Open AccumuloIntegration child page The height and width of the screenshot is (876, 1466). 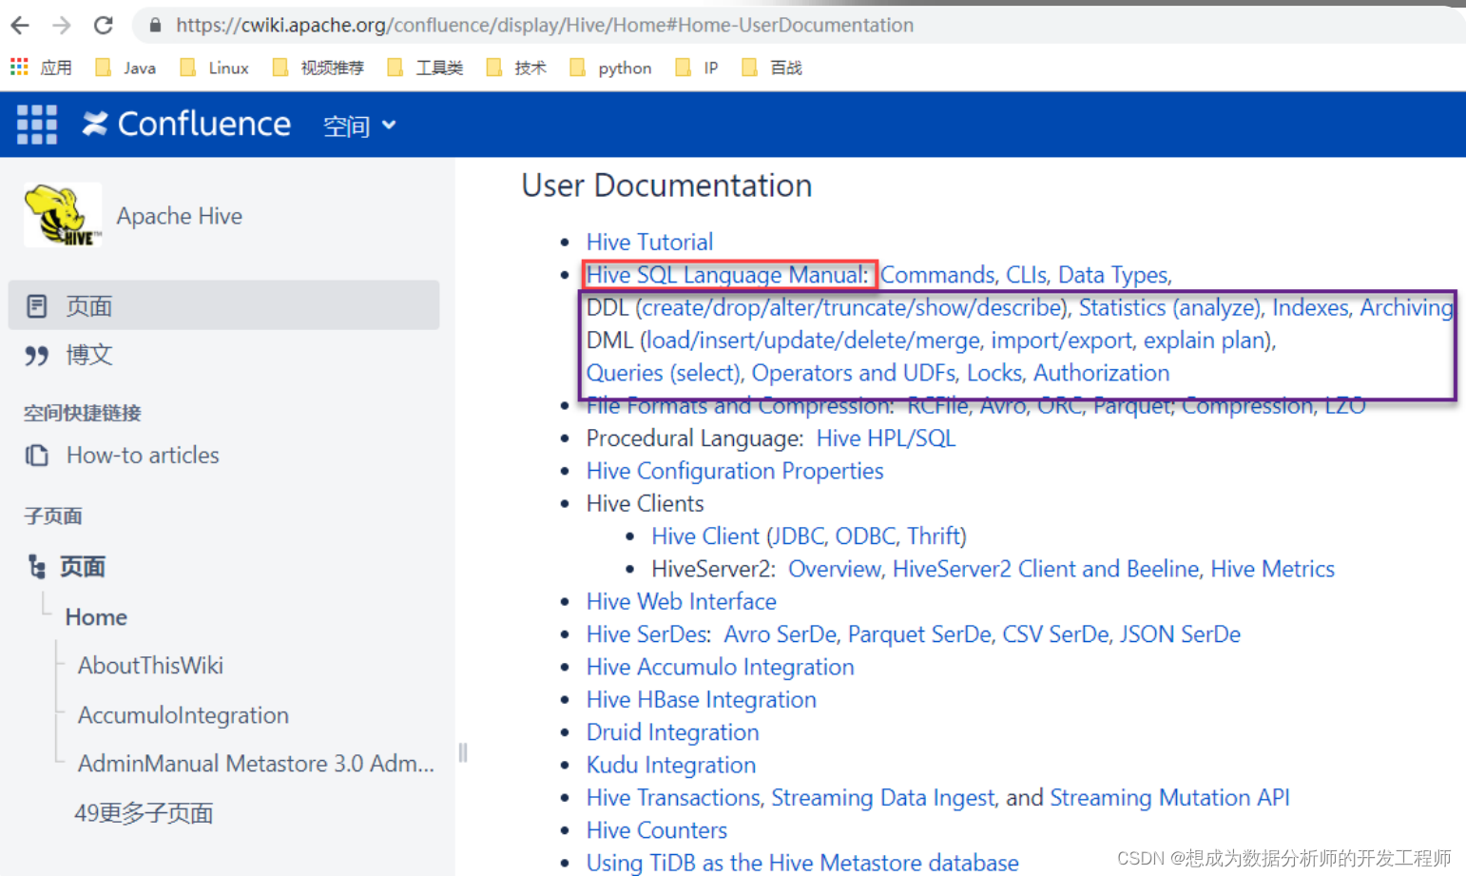(x=183, y=715)
